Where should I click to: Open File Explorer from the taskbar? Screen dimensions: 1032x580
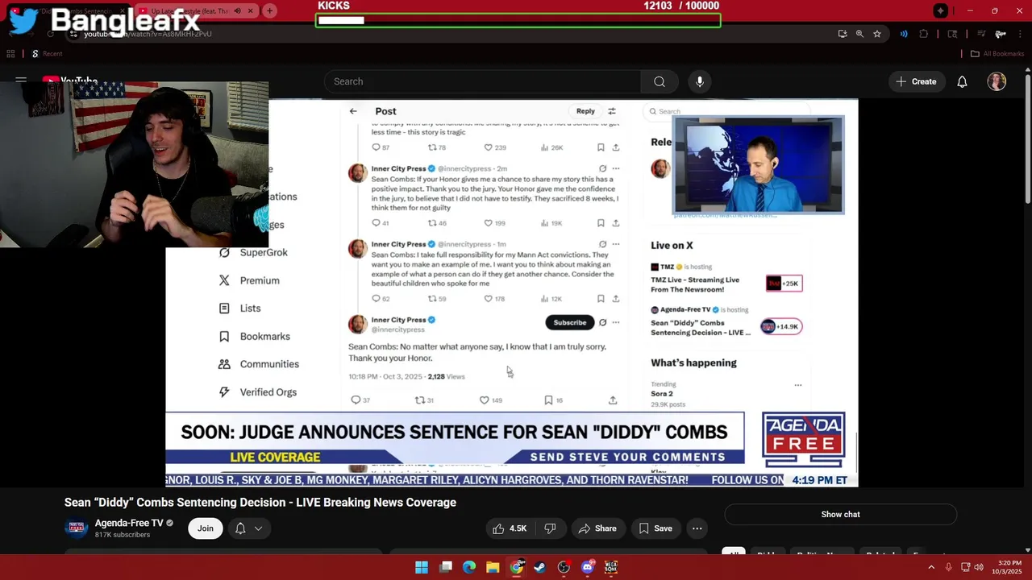pos(493,567)
